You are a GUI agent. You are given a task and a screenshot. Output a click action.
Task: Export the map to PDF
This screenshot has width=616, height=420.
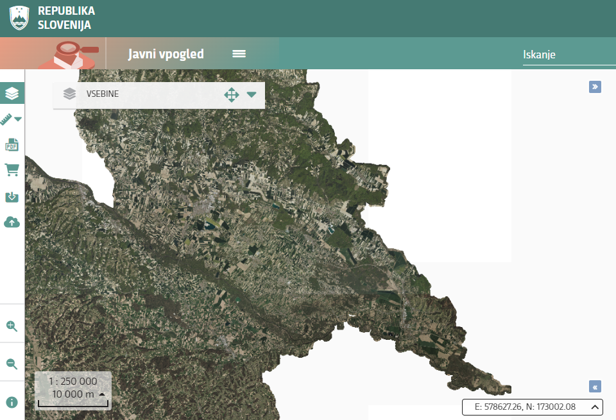click(12, 145)
